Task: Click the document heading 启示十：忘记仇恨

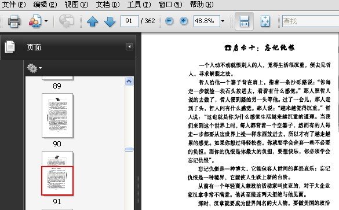Action: (x=260, y=47)
